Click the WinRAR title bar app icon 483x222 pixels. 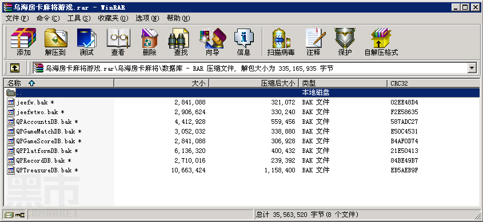[x=7, y=7]
